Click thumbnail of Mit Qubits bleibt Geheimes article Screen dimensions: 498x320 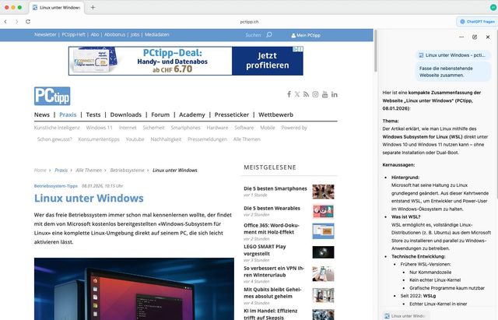(x=323, y=295)
